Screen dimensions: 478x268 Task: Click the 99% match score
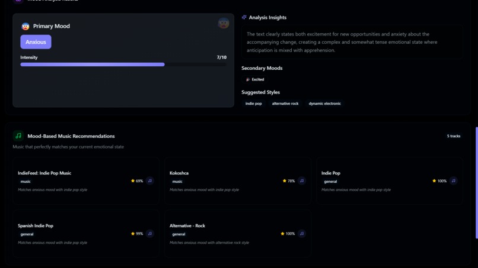point(139,234)
